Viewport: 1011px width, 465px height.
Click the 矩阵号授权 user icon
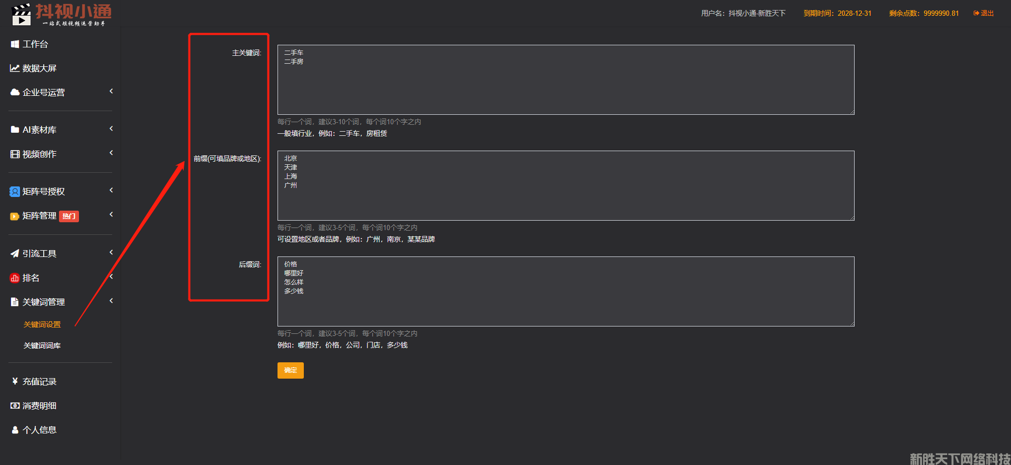[15, 192]
